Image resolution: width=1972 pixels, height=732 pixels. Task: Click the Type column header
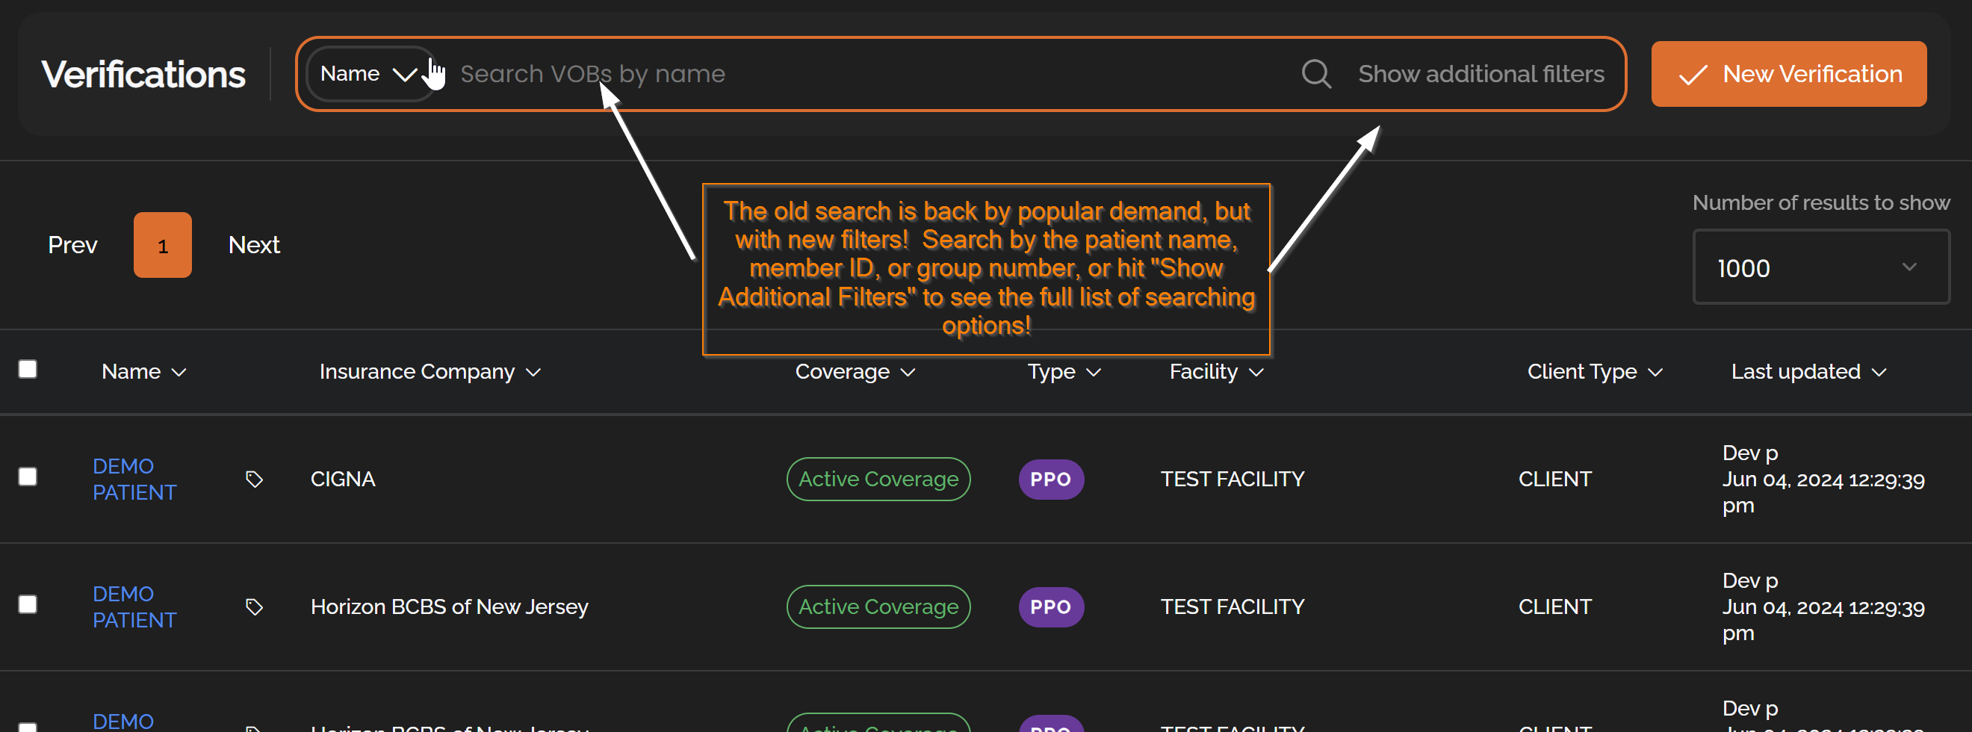pos(1051,372)
